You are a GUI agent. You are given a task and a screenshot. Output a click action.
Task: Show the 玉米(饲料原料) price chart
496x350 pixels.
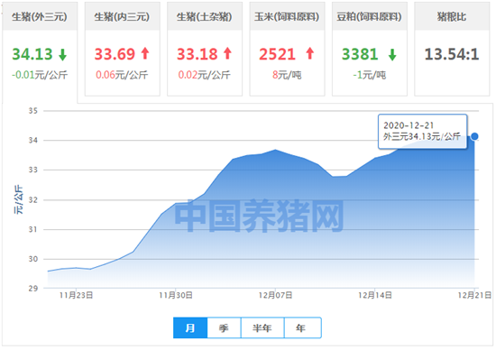tap(287, 17)
